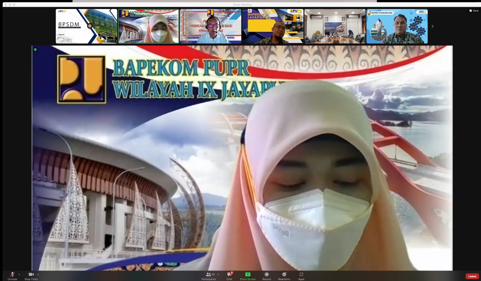Start Share Screen
Image resolution: width=481 pixels, height=281 pixels.
click(248, 276)
